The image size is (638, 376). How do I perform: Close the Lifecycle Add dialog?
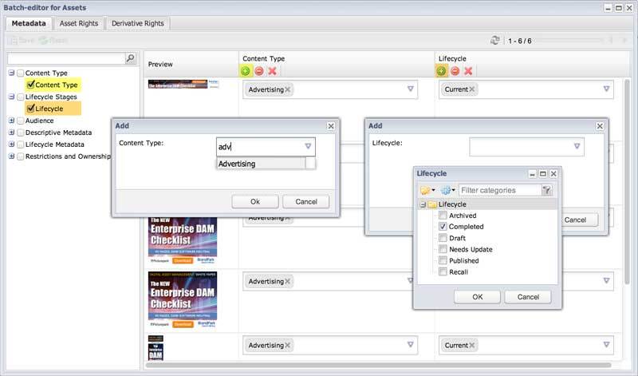[600, 126]
